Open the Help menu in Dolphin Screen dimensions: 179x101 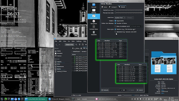click(x=84, y=41)
